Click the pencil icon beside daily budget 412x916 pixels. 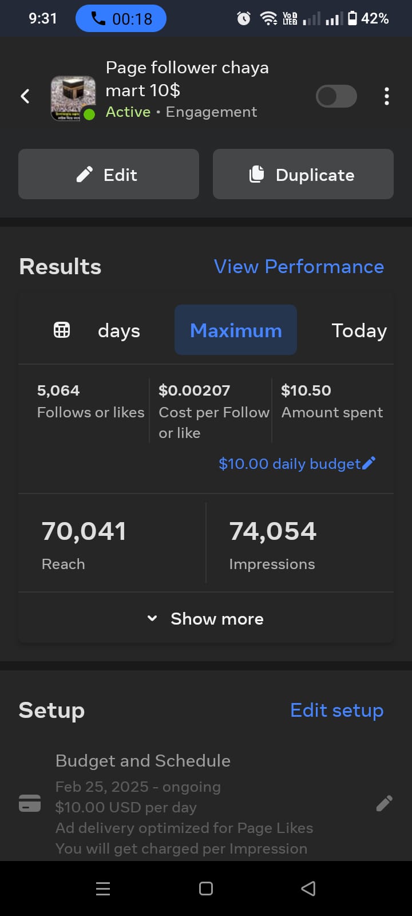369,463
